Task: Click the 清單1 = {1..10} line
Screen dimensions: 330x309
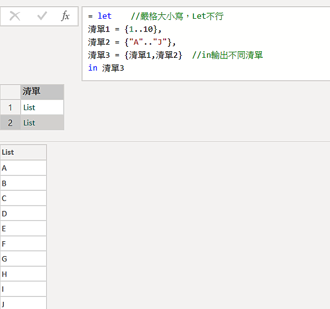Action: tap(125, 29)
